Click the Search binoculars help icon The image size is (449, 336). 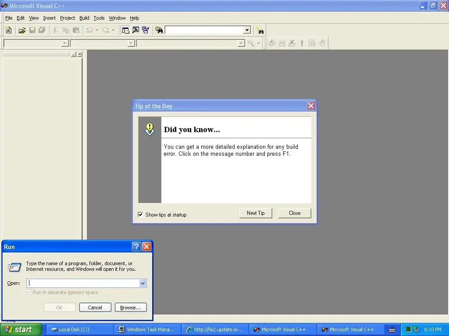click(260, 30)
